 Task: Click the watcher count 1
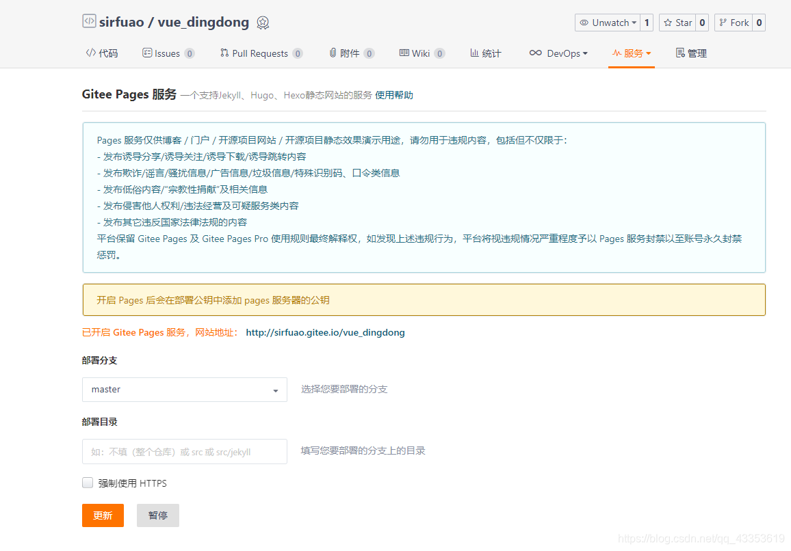(647, 23)
